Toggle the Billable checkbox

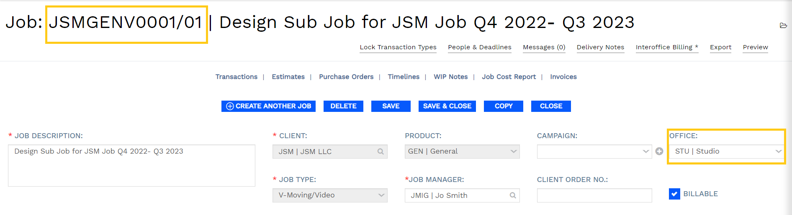tap(674, 194)
